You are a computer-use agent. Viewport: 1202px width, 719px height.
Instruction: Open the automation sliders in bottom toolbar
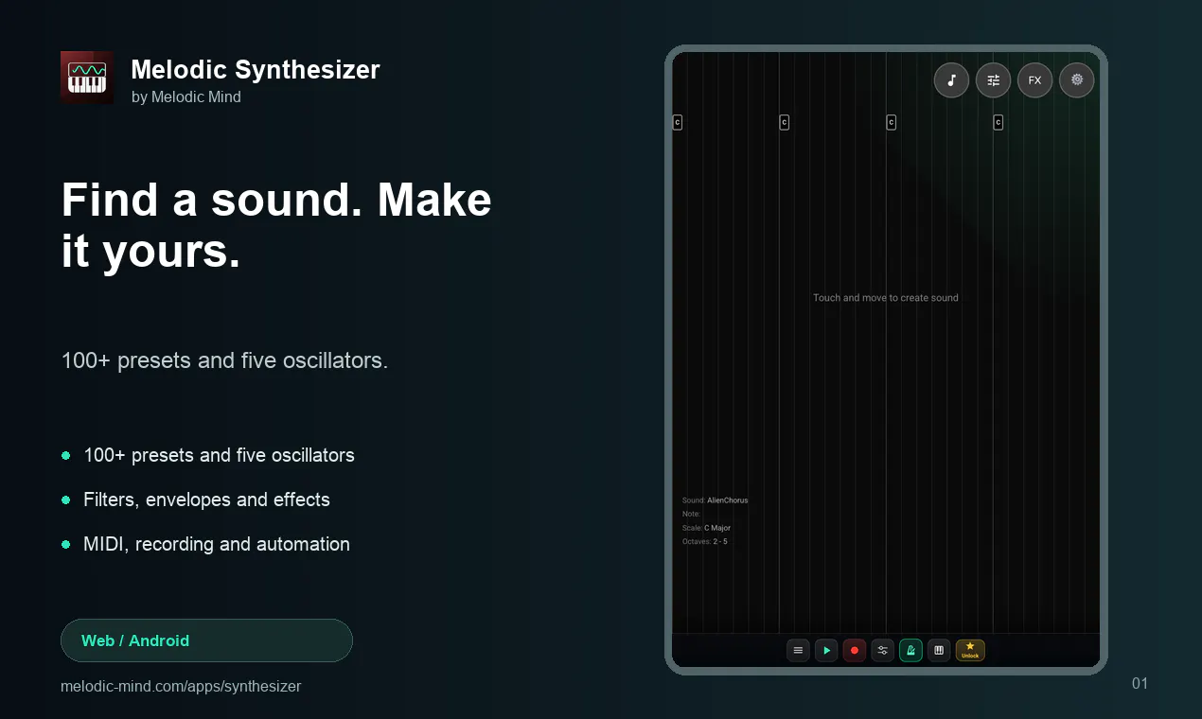(x=882, y=650)
